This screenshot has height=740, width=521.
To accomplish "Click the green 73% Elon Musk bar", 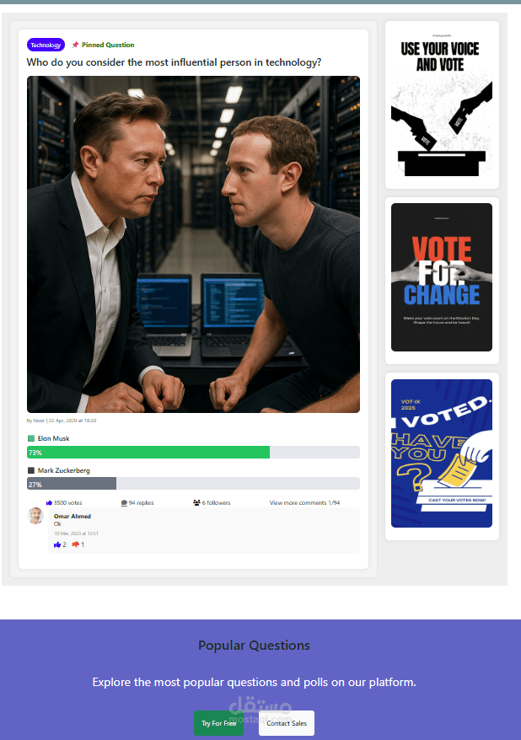I will tap(148, 452).
